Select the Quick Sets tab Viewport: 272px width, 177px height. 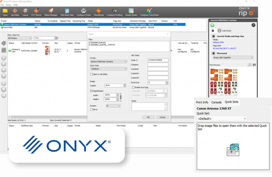(x=231, y=102)
